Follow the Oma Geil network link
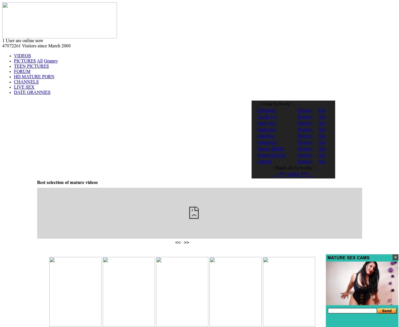 [266, 123]
